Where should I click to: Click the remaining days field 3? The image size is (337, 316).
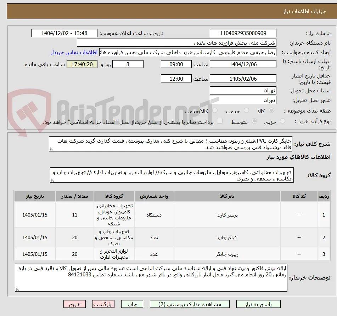(x=128, y=64)
